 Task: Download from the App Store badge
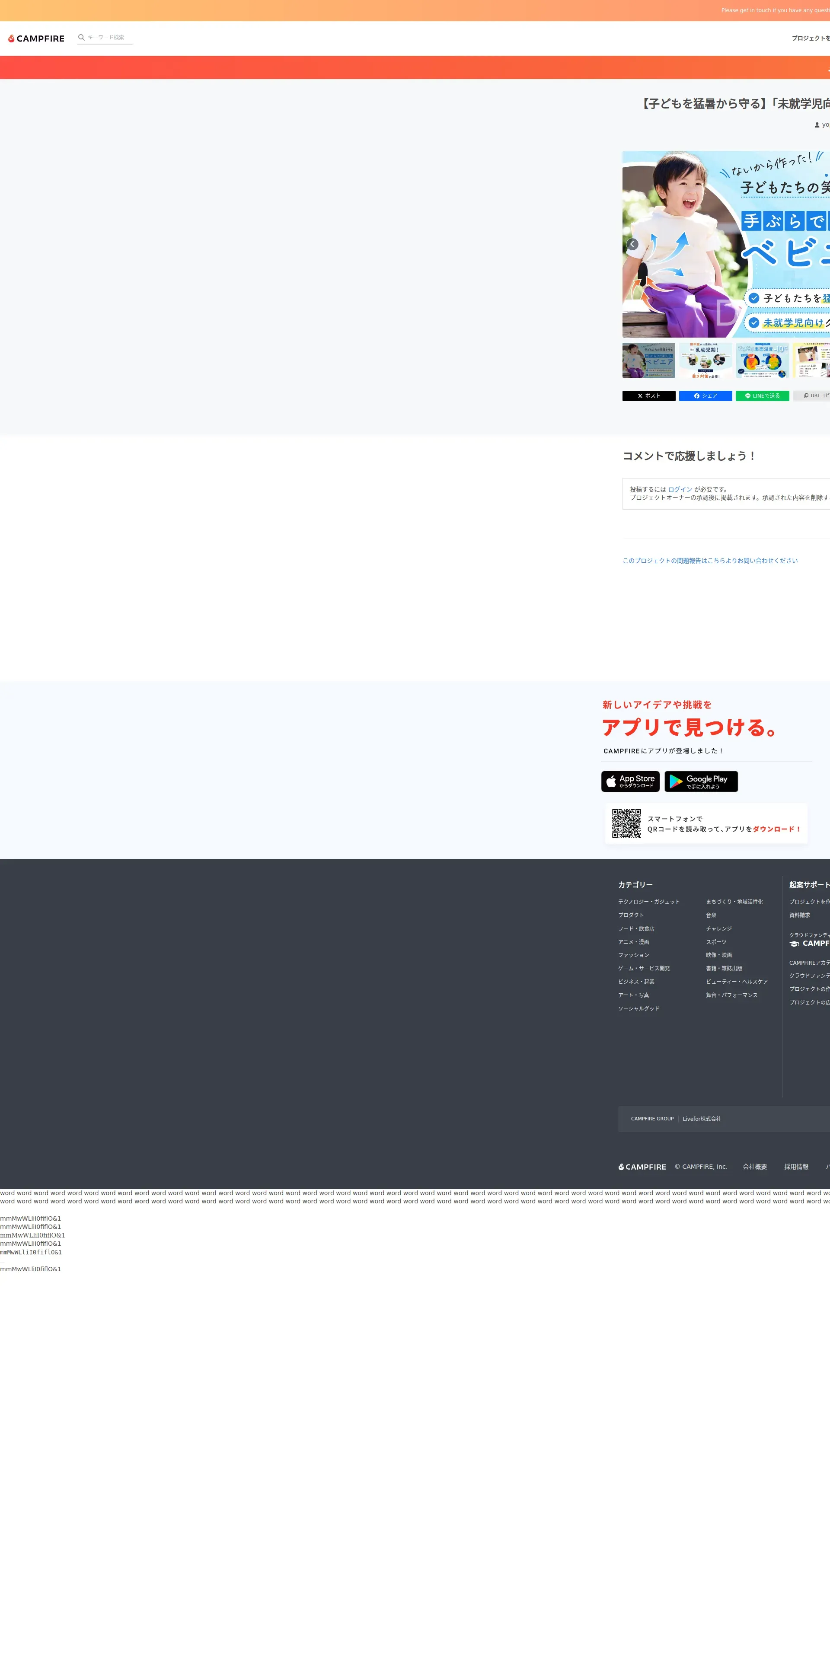pos(630,781)
